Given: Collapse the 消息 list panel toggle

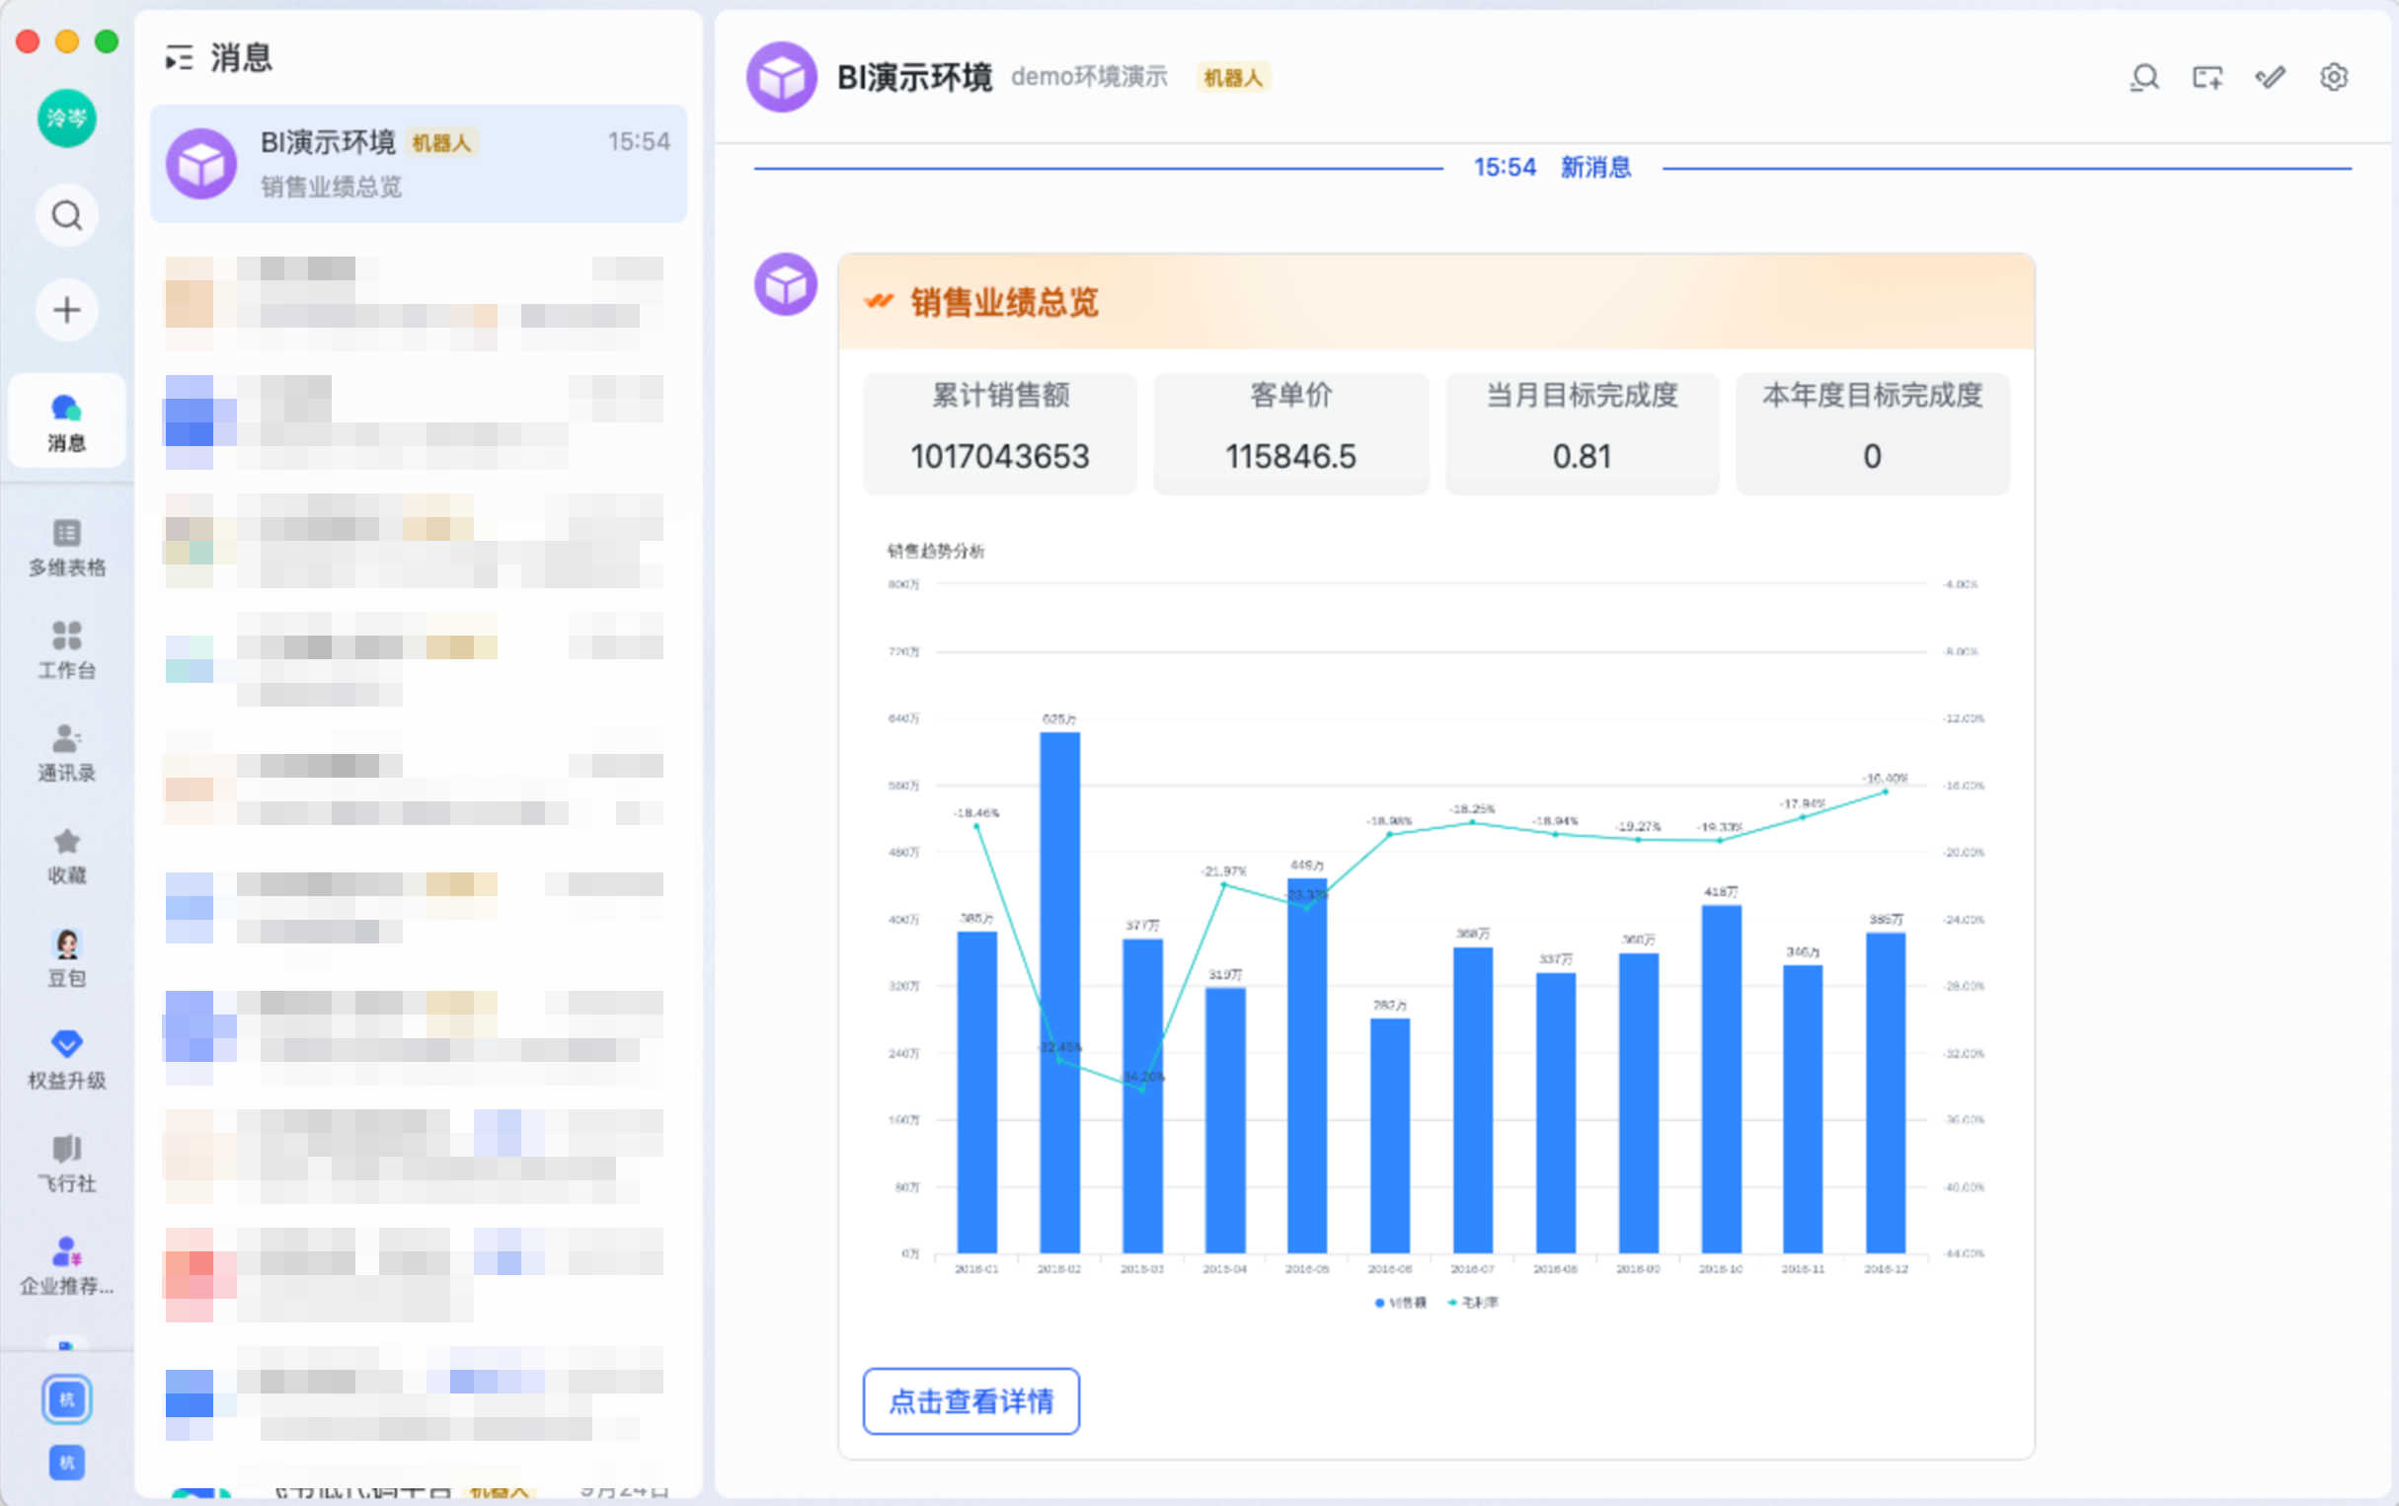Looking at the screenshot, I should [180, 58].
